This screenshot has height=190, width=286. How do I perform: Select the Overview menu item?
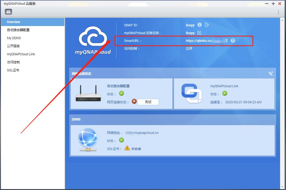coord(33,22)
